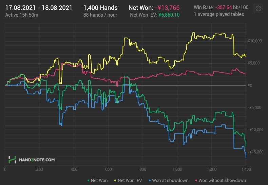Visit the HAND2NOTE.COM watermark link
This screenshot has width=268, height=185.
click(36, 159)
